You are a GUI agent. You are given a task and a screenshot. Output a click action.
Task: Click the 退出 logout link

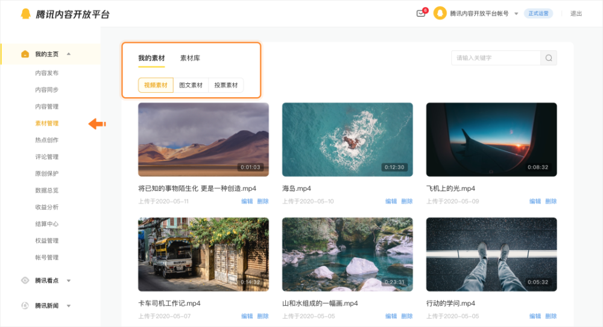tap(576, 14)
